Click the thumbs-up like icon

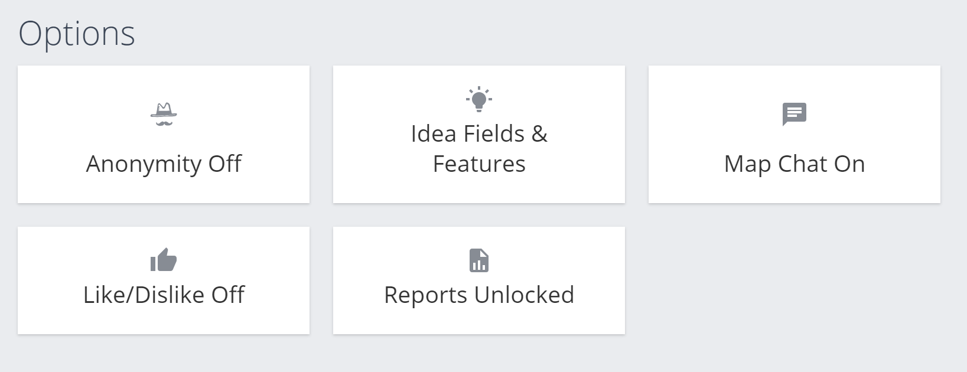[164, 260]
